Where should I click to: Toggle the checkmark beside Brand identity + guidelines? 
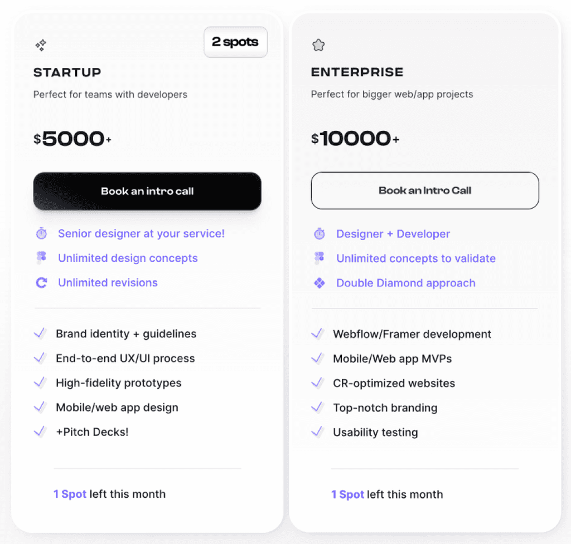pyautogui.click(x=40, y=334)
